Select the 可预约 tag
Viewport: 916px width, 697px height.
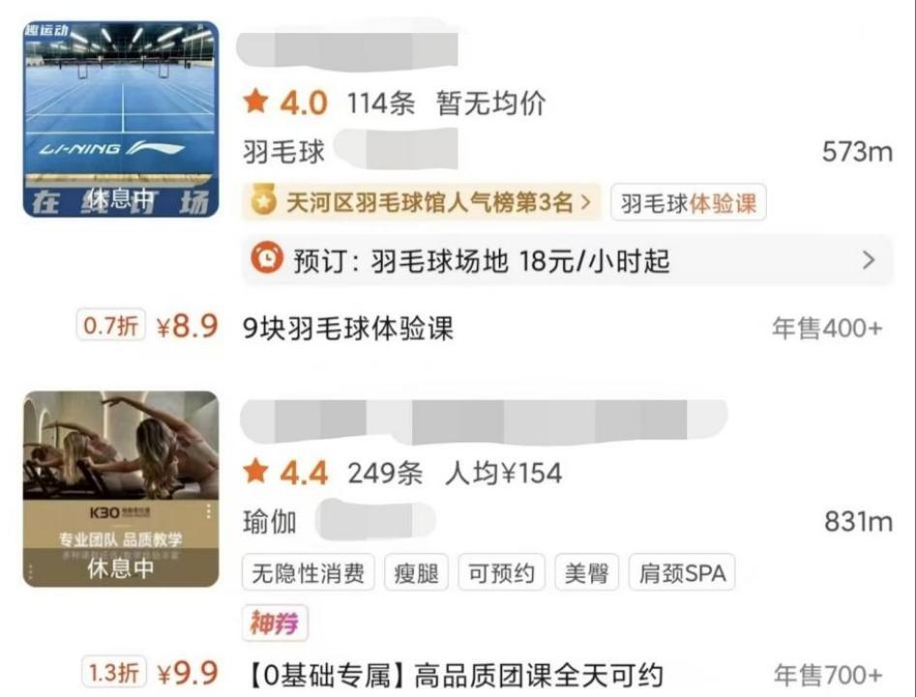(x=501, y=572)
